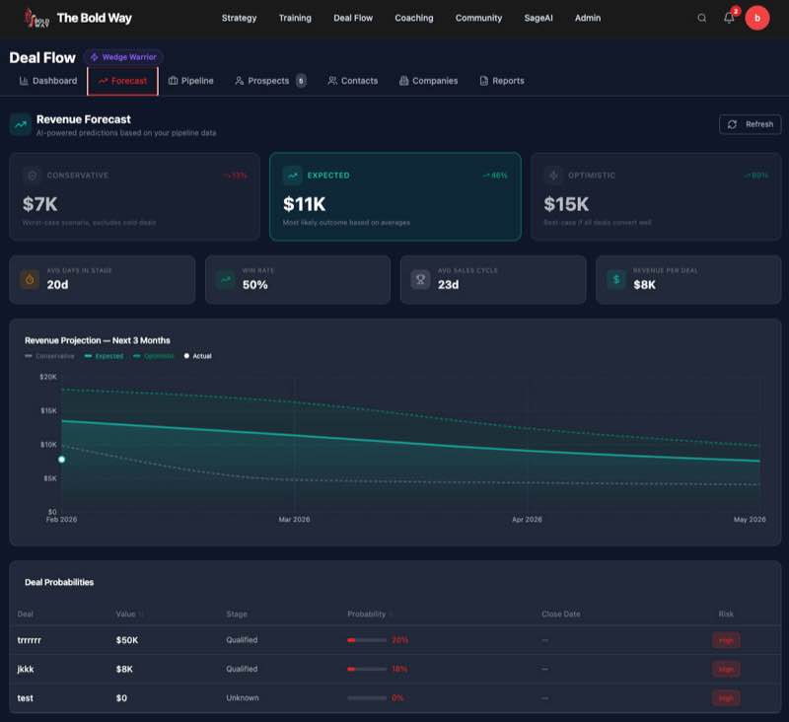Viewport: 789px width, 722px height.
Task: Open Coaching in top navigation
Action: pos(413,18)
